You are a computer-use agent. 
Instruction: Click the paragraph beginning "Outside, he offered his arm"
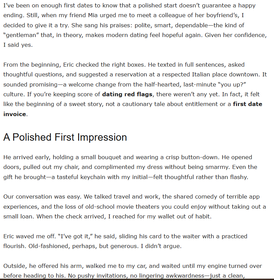(133, 266)
